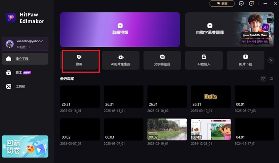279x163 pixels.
Task: Click the 購買 purchase button
Action: click(222, 4)
